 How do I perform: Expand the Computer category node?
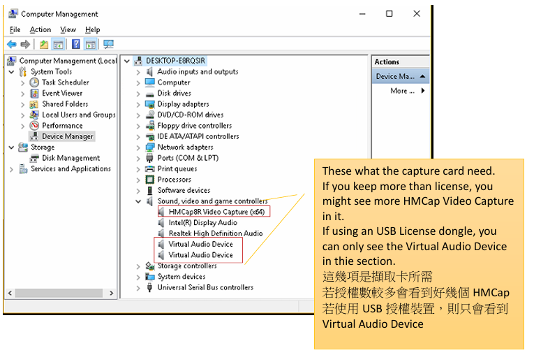click(138, 83)
